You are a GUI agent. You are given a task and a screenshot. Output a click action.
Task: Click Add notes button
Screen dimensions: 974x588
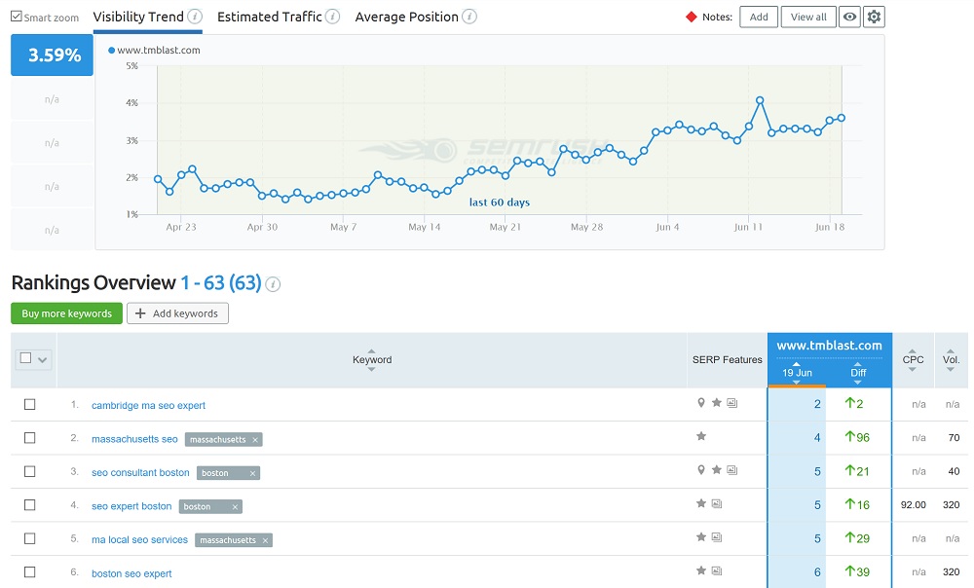(x=759, y=17)
